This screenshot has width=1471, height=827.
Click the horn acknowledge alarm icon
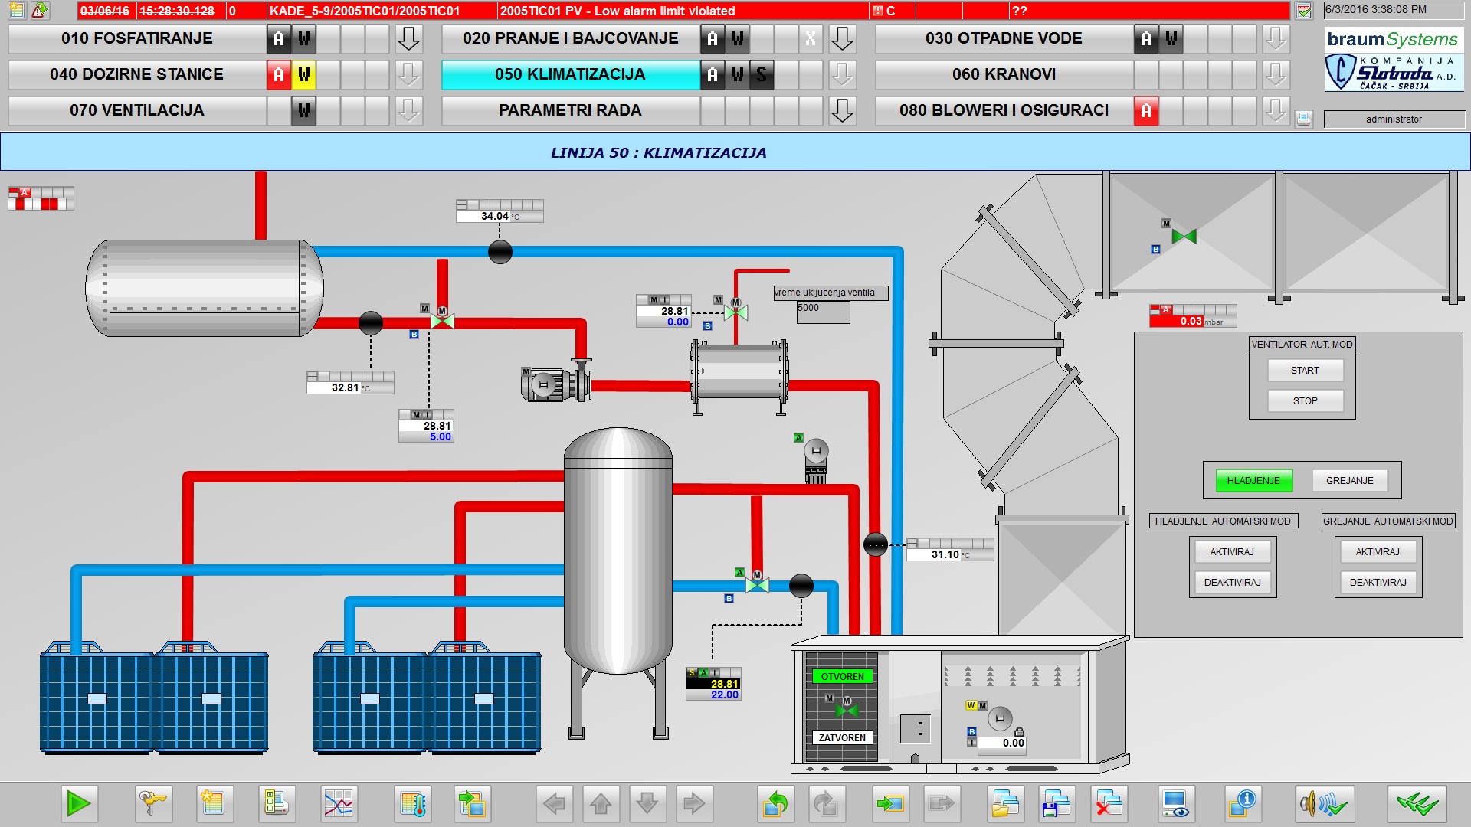click(1324, 804)
